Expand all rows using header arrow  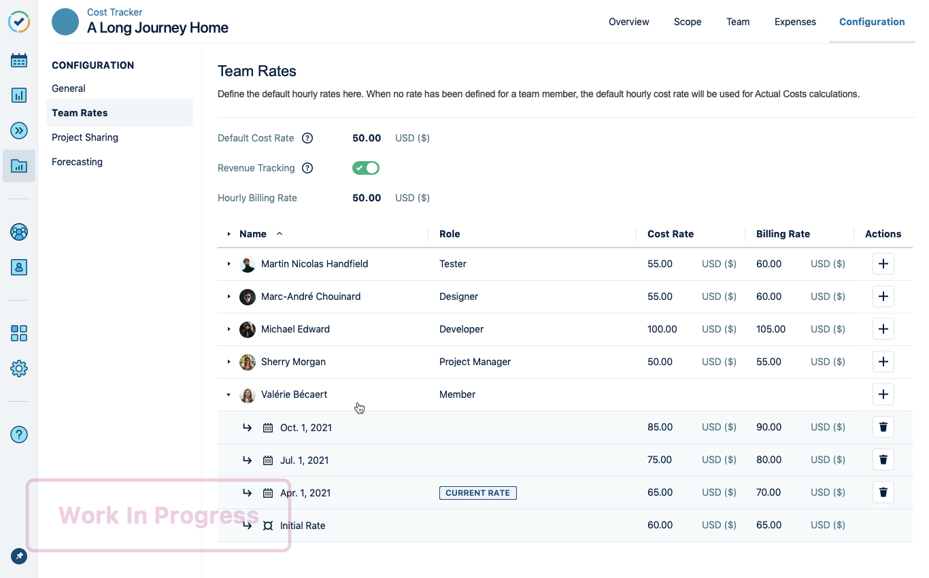pyautogui.click(x=229, y=234)
